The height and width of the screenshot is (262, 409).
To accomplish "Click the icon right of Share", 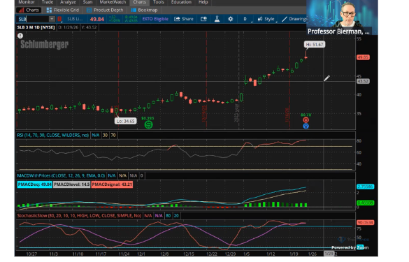I will [203, 19].
